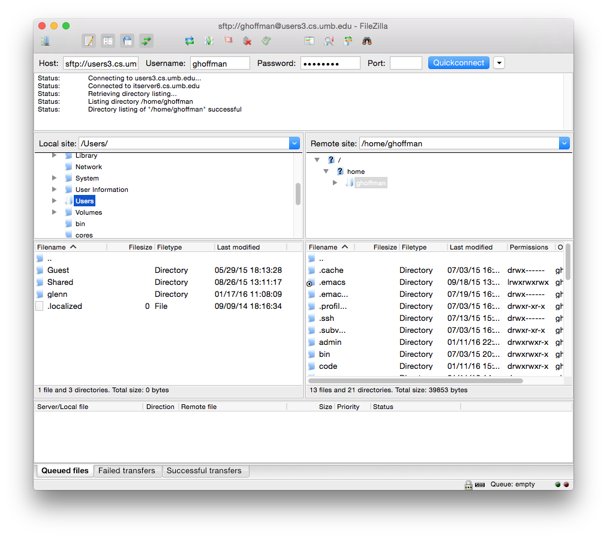Sort remote files by Permissions column
Image resolution: width=607 pixels, height=538 pixels.
[531, 247]
